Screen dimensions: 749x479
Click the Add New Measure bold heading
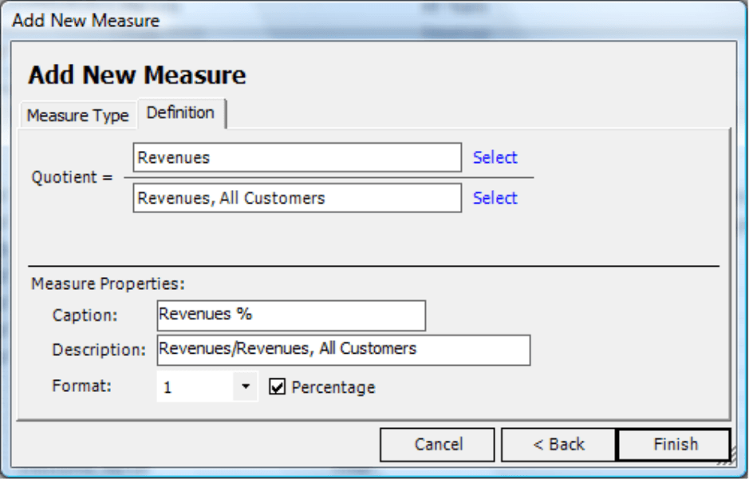pyautogui.click(x=137, y=75)
